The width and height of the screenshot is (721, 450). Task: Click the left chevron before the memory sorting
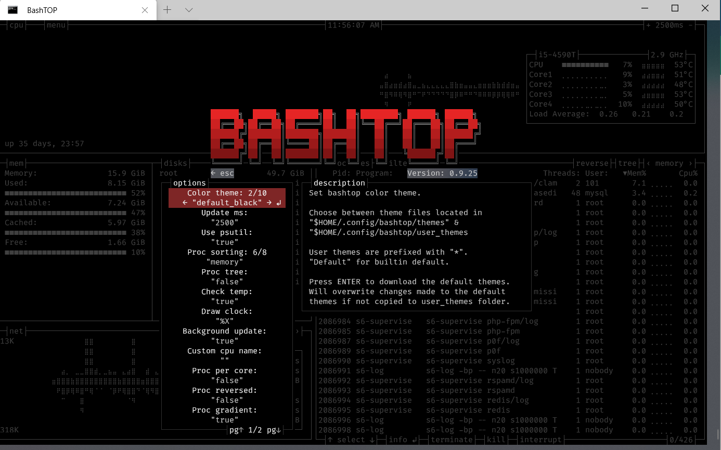tap(649, 163)
